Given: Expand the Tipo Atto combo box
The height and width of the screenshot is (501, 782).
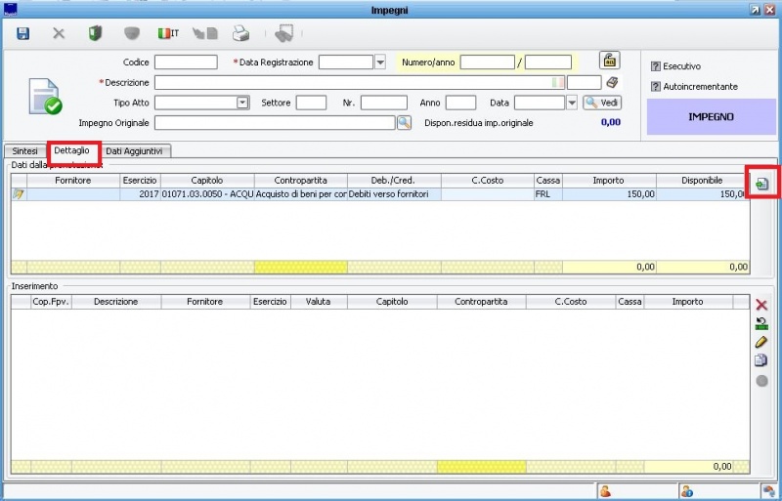Looking at the screenshot, I should pyautogui.click(x=242, y=103).
